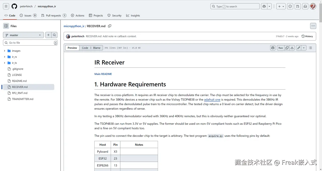Select the Blame view toggle

click(97, 48)
